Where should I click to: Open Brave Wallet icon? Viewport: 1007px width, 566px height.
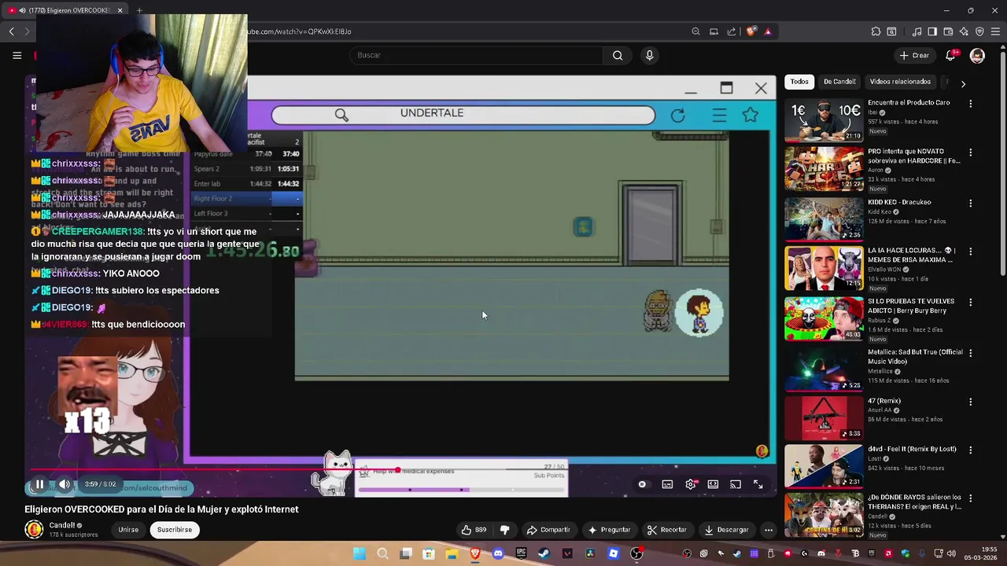949,31
